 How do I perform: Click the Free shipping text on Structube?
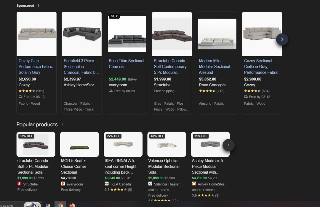164,91
